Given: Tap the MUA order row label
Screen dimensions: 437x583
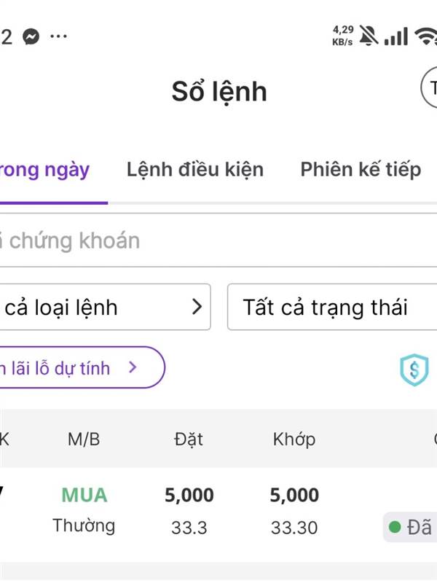Looking at the screenshot, I should (x=84, y=496).
